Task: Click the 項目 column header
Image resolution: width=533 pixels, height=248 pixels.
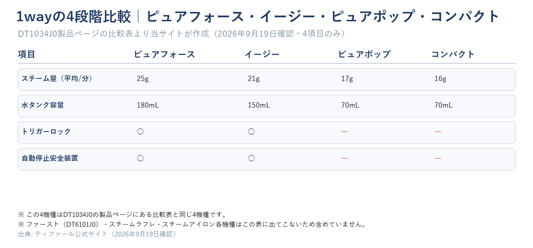Action: coord(27,54)
